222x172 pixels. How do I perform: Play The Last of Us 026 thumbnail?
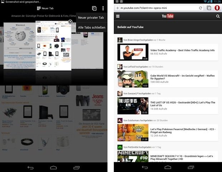click(133, 106)
